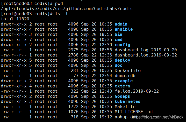This screenshot has width=186, height=122.
Task: Click the size value 1722
Action: click(x=73, y=107)
